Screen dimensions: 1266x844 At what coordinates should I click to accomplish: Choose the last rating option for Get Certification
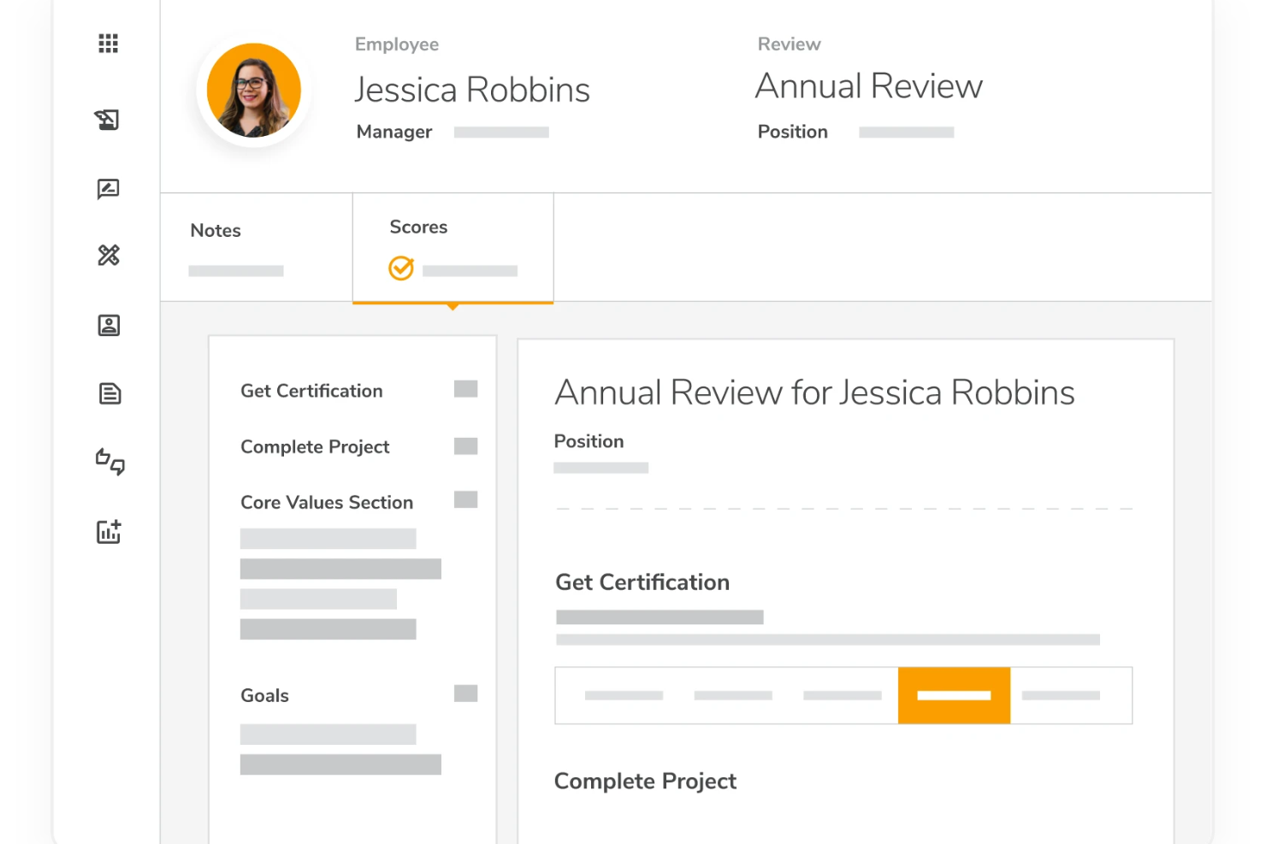(1061, 696)
